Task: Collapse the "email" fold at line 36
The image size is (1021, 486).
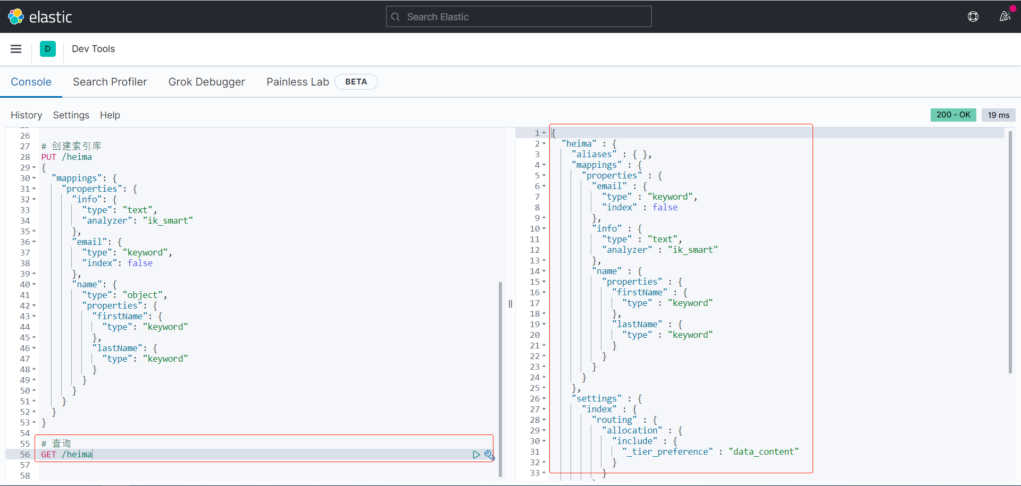Action: click(35, 242)
